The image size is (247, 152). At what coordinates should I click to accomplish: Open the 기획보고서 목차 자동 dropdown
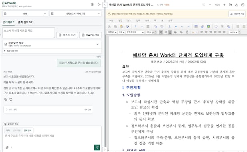pos(76,14)
